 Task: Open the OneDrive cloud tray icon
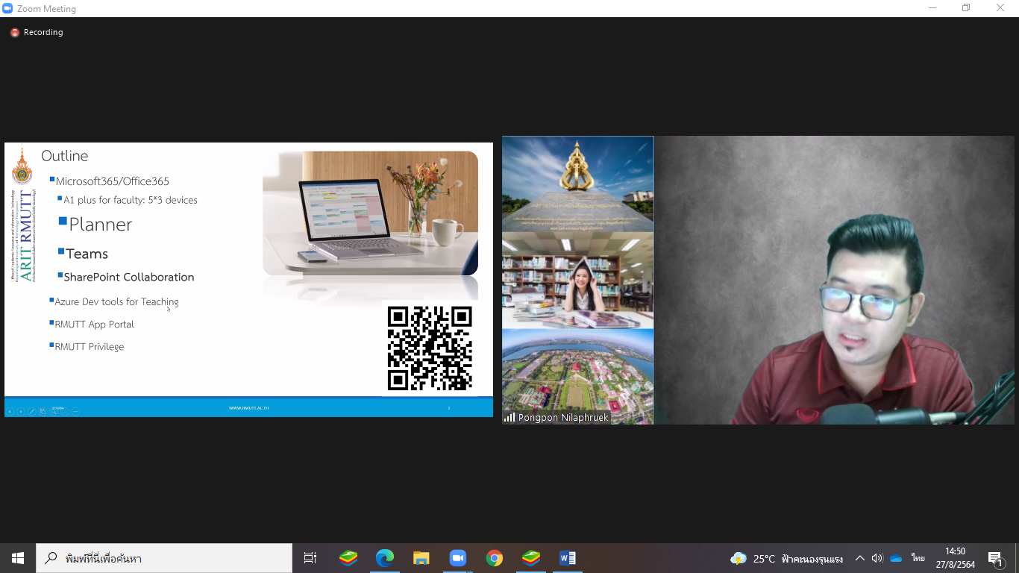896,558
